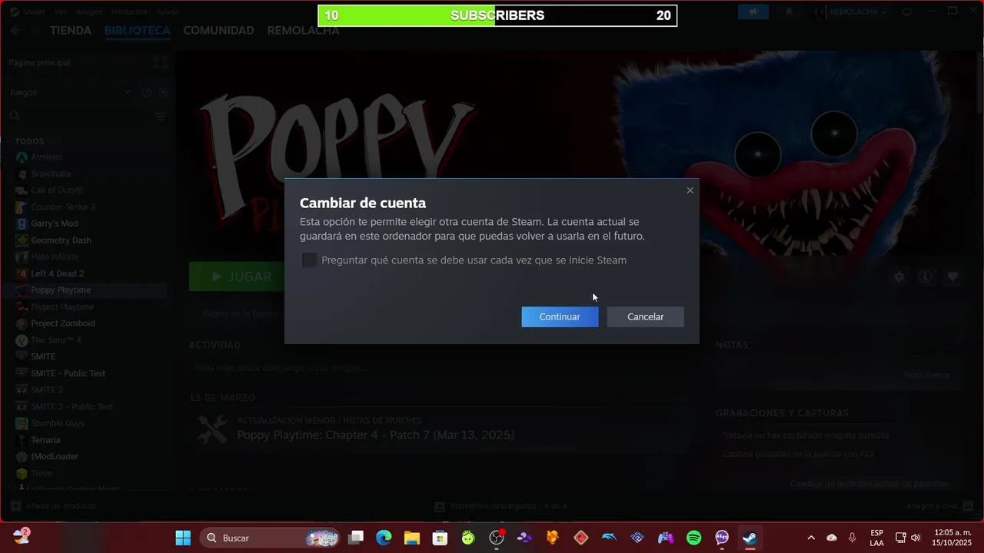The image size is (984, 553).
Task: Open the REMOLACHA profile tab
Action: coord(303,31)
